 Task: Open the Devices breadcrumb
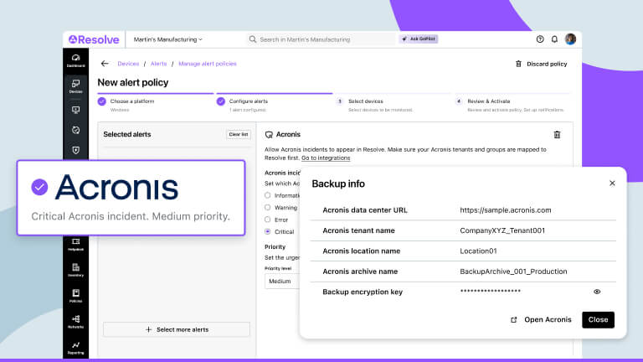point(128,64)
